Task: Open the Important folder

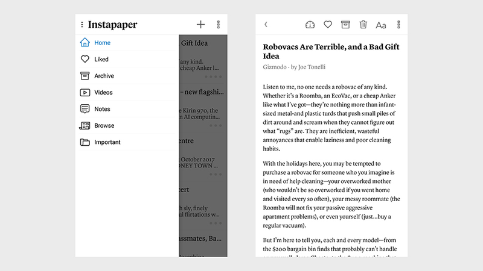Action: pyautogui.click(x=127, y=142)
